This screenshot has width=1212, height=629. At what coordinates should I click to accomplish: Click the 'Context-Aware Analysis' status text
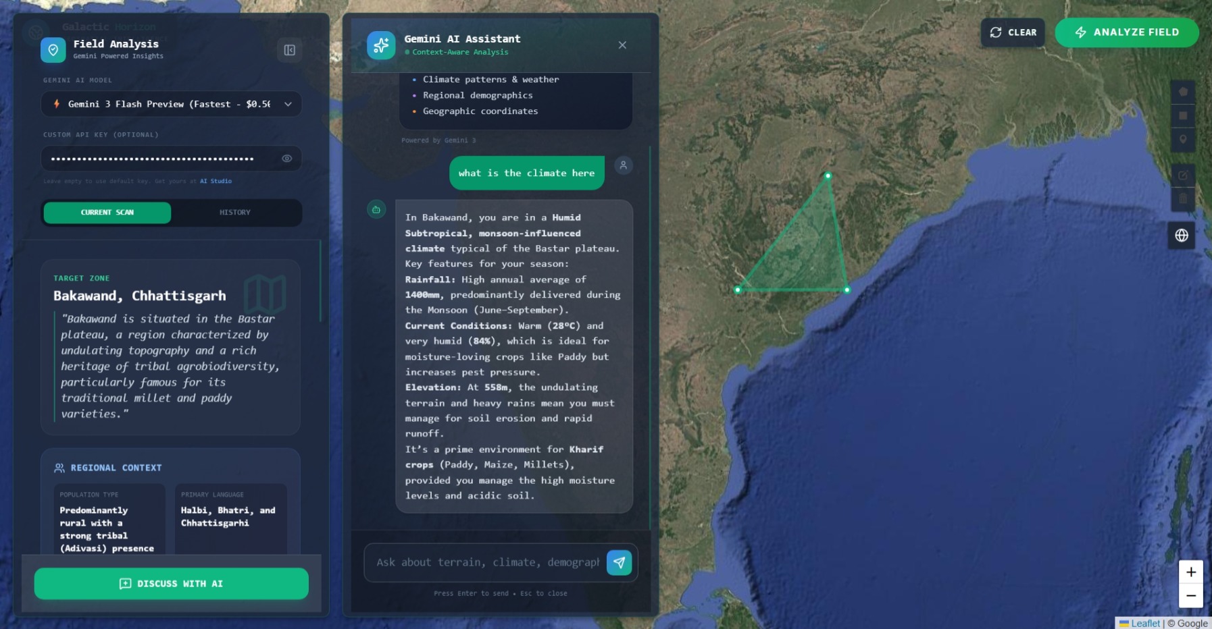pyautogui.click(x=460, y=52)
